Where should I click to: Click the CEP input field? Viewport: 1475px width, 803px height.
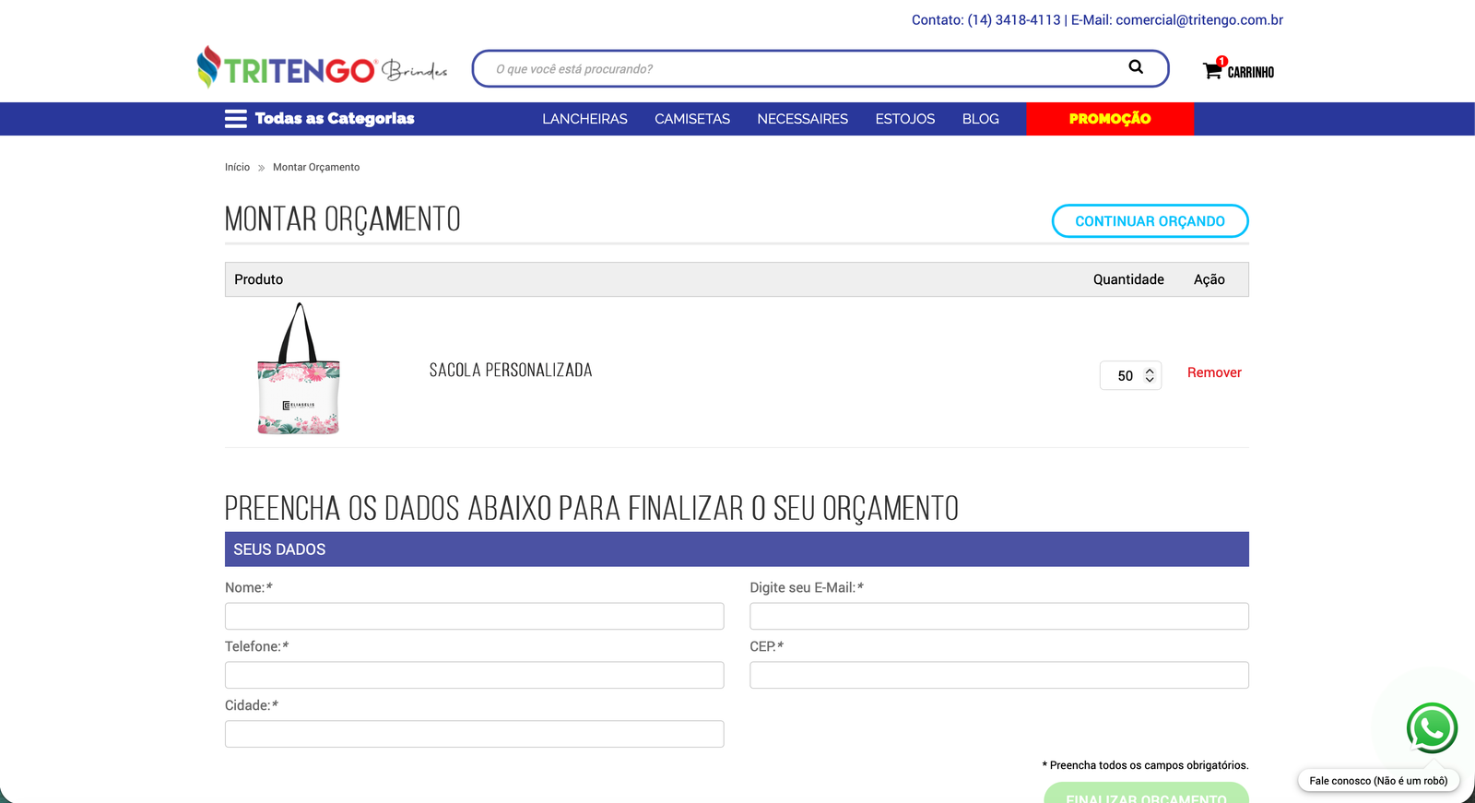[999, 675]
